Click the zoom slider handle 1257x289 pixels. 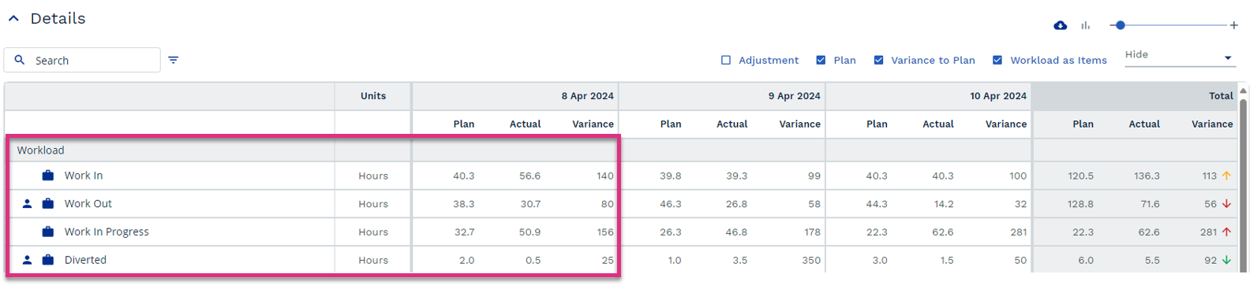pos(1120,25)
